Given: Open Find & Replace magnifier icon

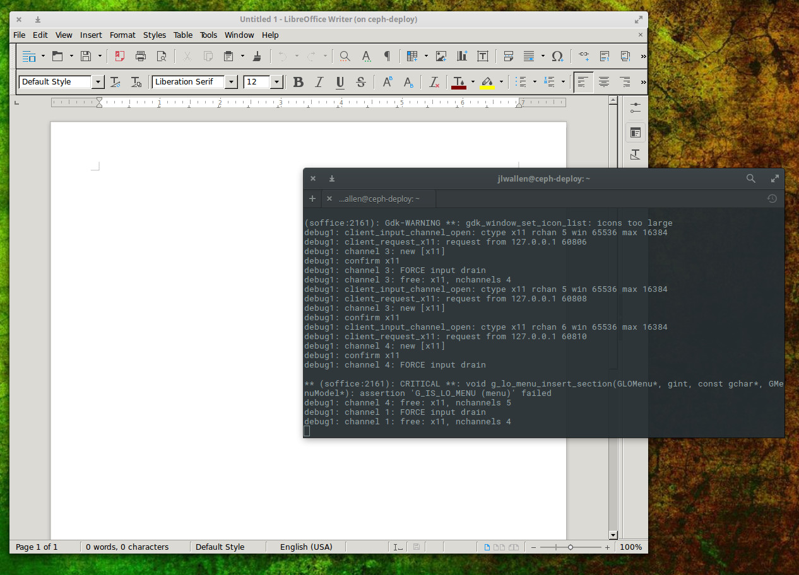Looking at the screenshot, I should [x=345, y=56].
